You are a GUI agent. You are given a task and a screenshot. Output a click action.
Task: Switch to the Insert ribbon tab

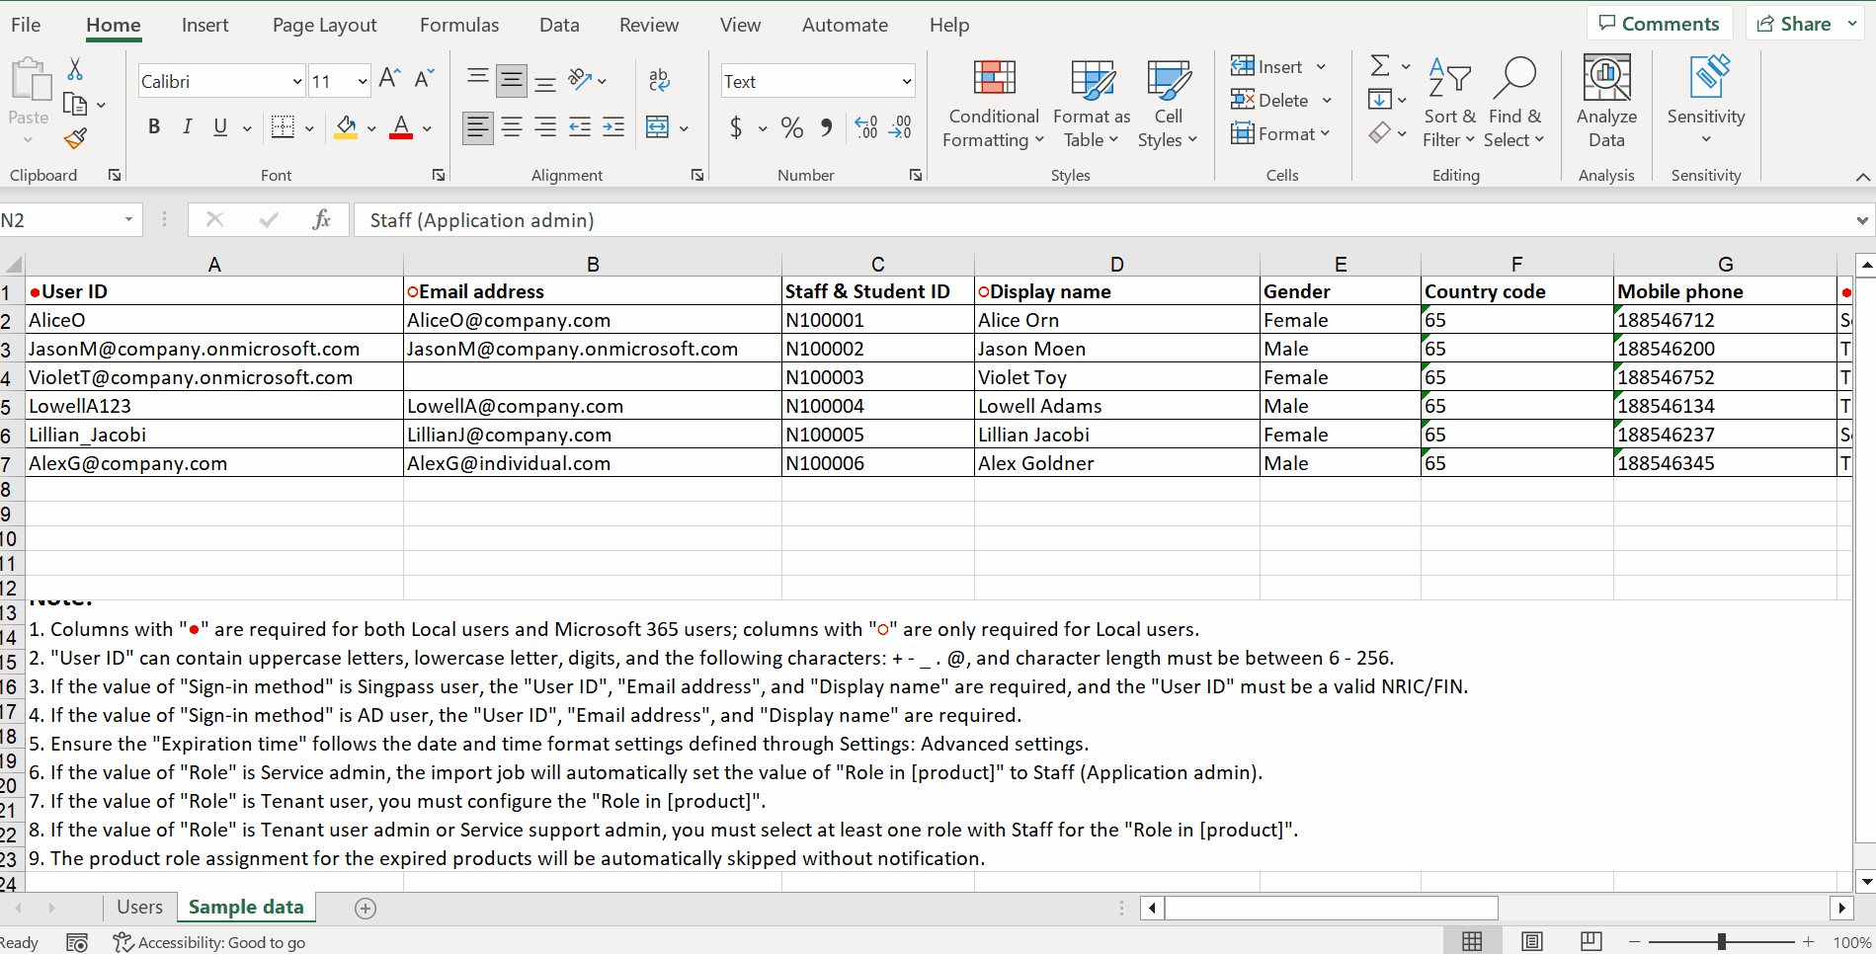tap(204, 25)
